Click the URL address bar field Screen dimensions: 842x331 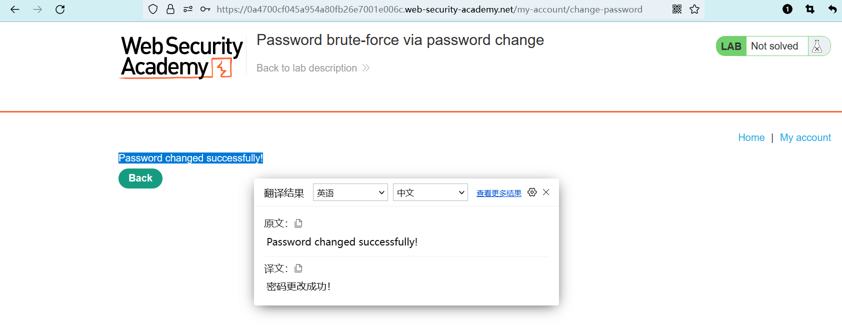[429, 9]
